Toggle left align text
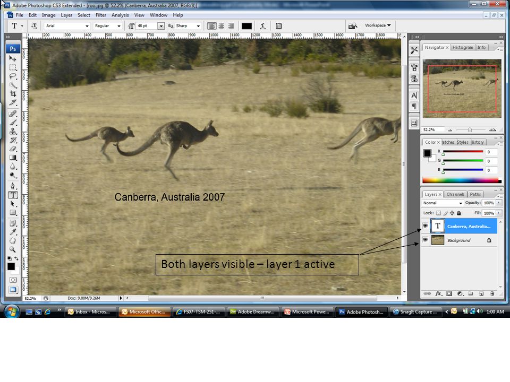The width and height of the screenshot is (510, 382). (212, 26)
